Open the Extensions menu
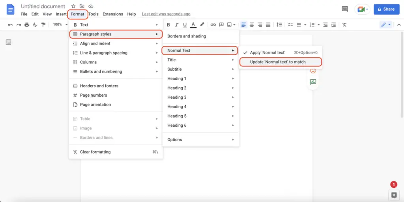Image resolution: width=404 pixels, height=202 pixels. coord(113,14)
